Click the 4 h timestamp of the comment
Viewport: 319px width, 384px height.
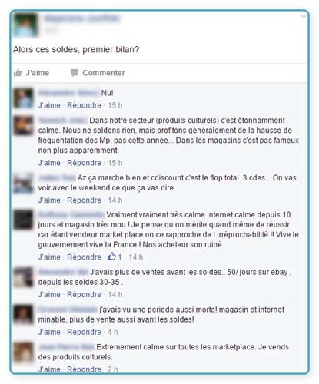[x=113, y=332]
